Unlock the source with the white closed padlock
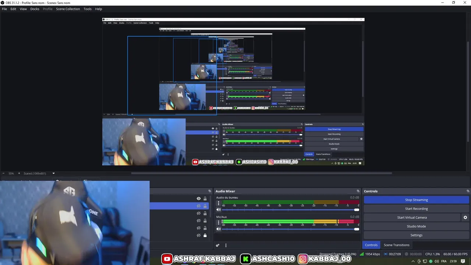The width and height of the screenshot is (471, 265). (205, 236)
